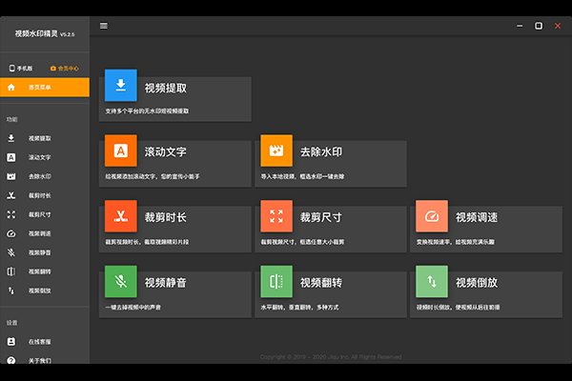Select the 去除水印 watermark removal icon tile
The width and height of the screenshot is (572, 381).
pyautogui.click(x=276, y=150)
